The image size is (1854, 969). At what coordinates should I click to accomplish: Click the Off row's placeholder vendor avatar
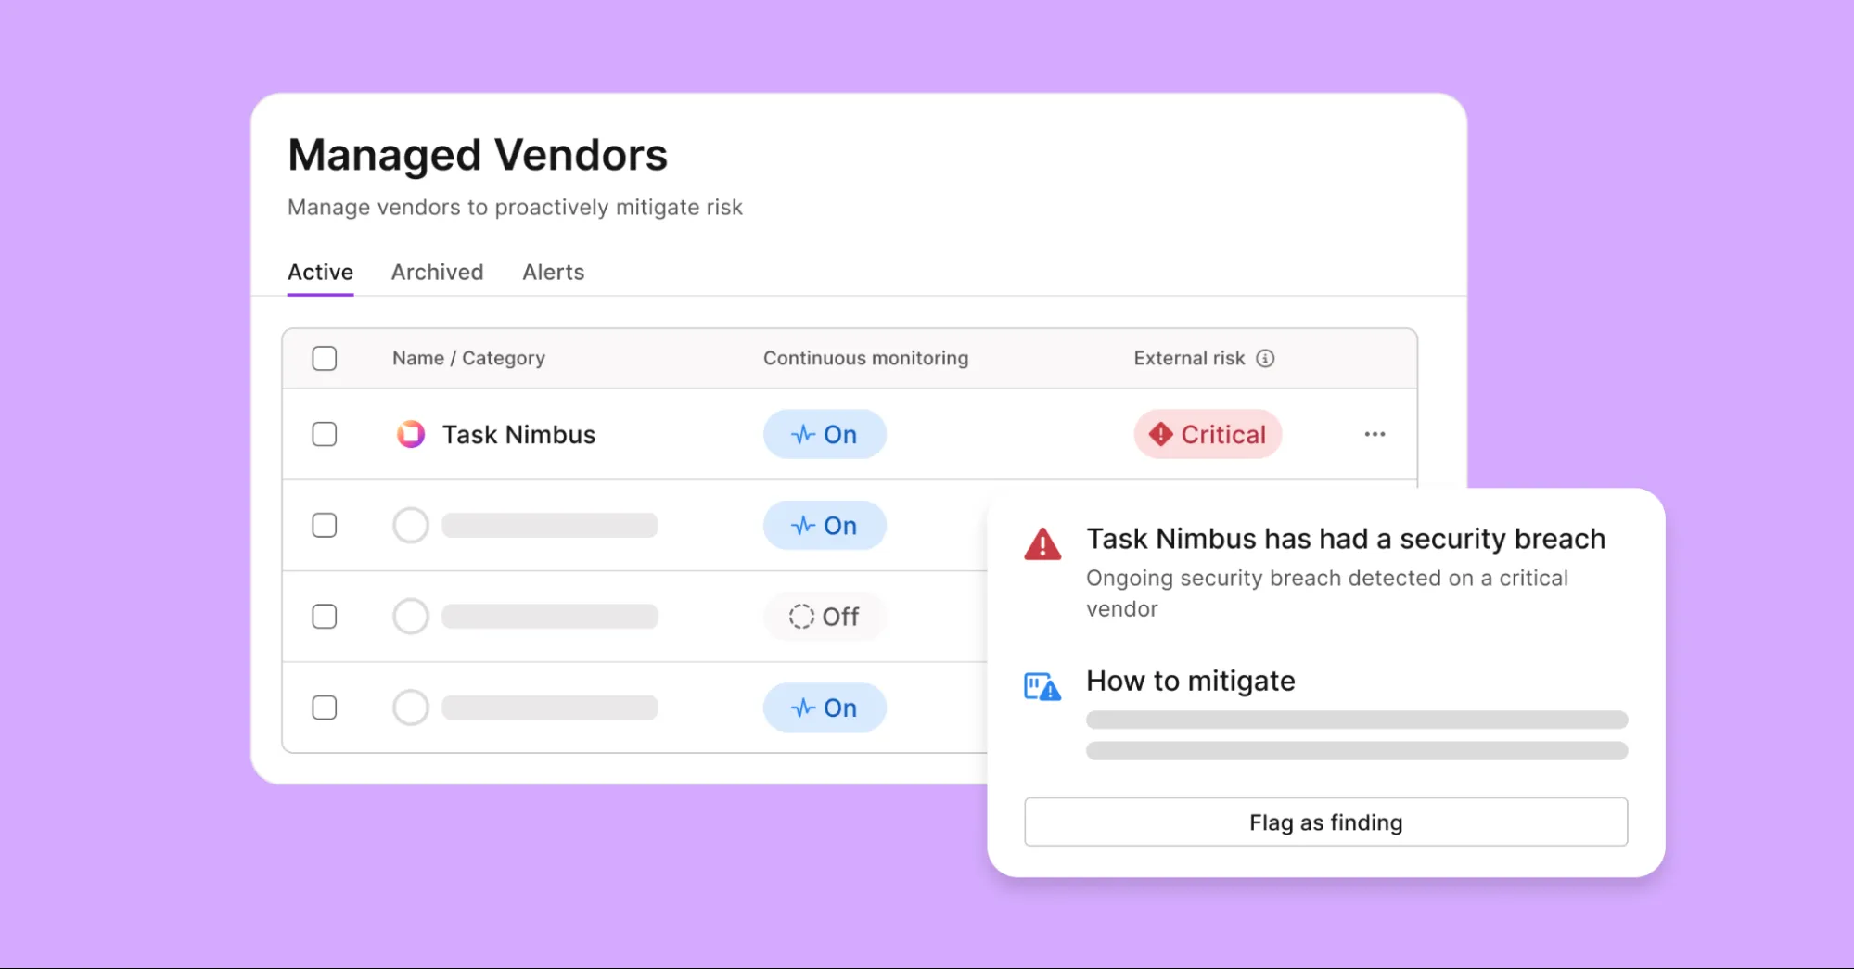pos(411,617)
